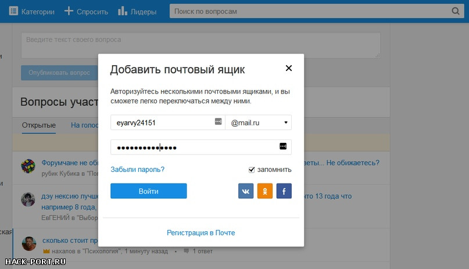469x269 pixels.
Task: Click the login field containing eyarvy24151
Action: (x=168, y=123)
